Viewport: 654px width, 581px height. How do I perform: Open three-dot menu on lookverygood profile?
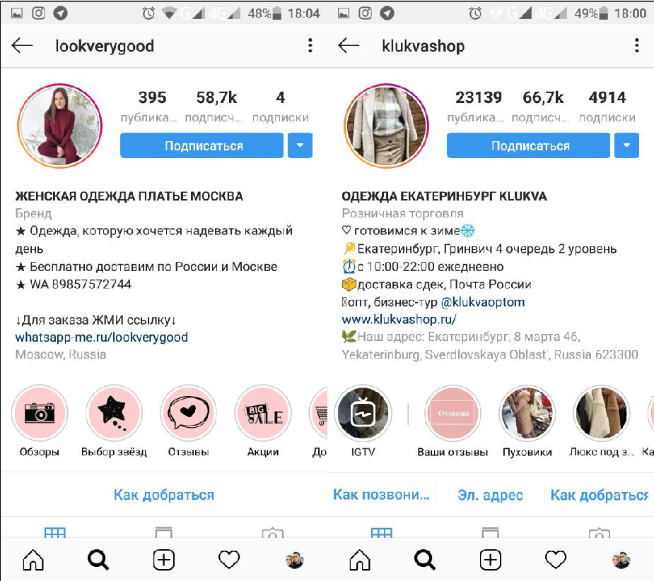[310, 45]
